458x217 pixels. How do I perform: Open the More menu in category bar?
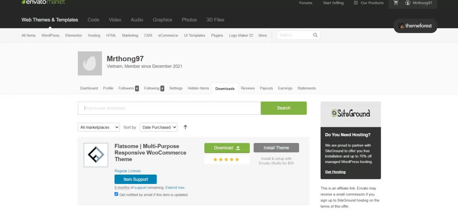(263, 35)
